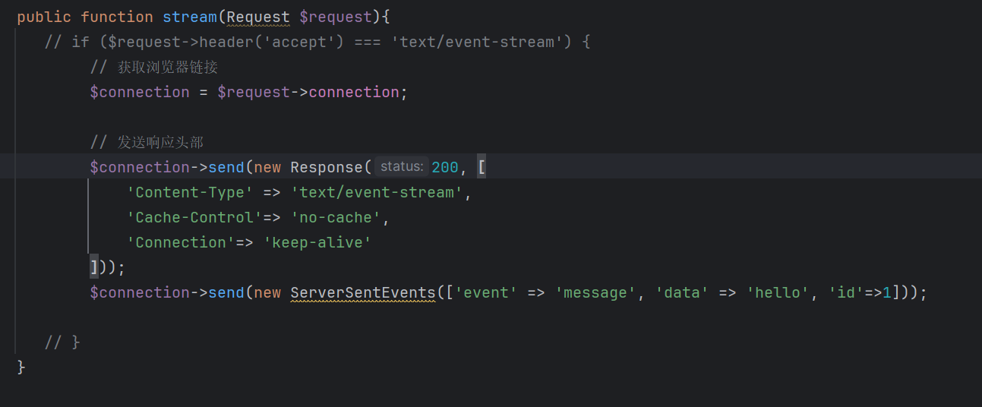
Task: Click the 'Cache-Control' key string
Action: pyautogui.click(x=194, y=217)
